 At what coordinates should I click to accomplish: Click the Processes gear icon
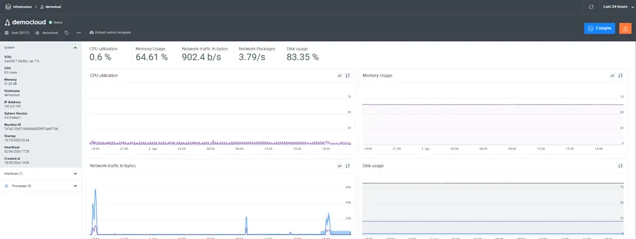click(x=7, y=186)
